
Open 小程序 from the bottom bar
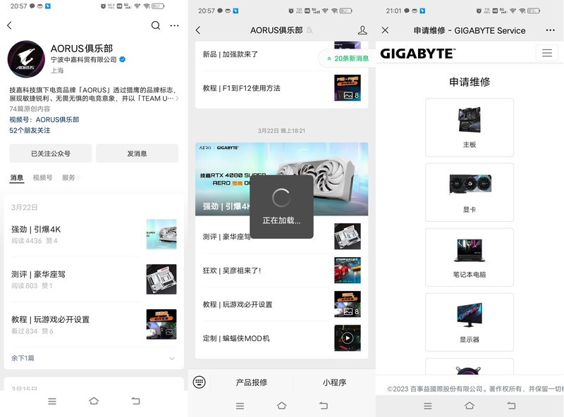click(333, 382)
